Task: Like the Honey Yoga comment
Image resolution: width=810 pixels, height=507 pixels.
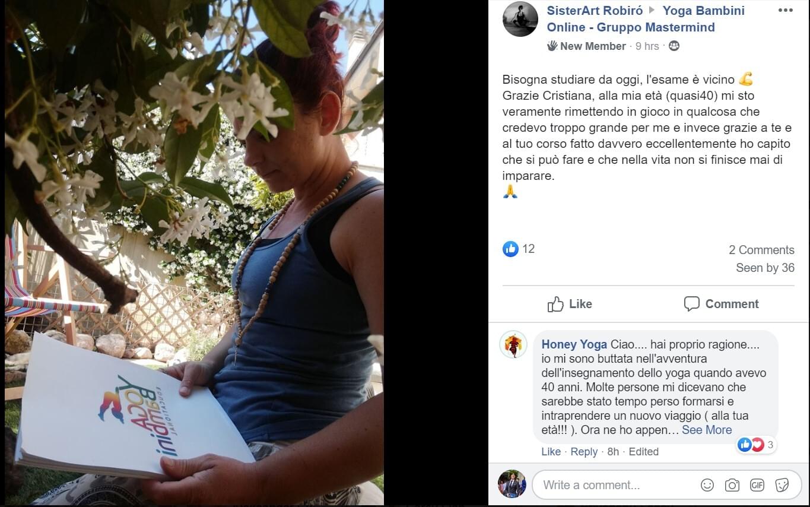Action: [551, 452]
